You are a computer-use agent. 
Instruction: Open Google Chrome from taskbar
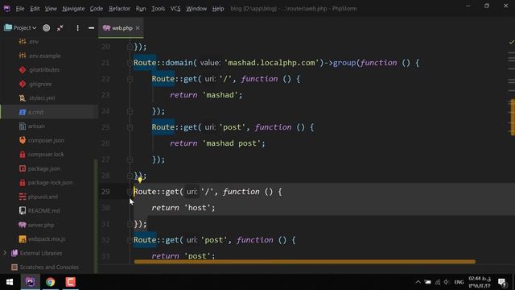pos(50,282)
